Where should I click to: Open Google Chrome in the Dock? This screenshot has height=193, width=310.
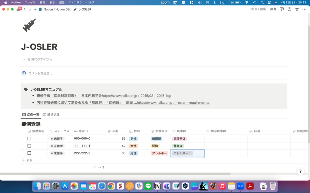111,186
